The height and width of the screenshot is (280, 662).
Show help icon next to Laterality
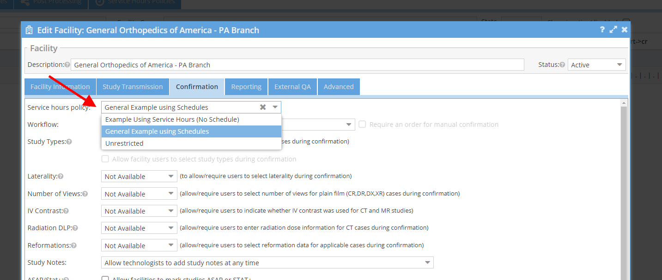point(61,176)
